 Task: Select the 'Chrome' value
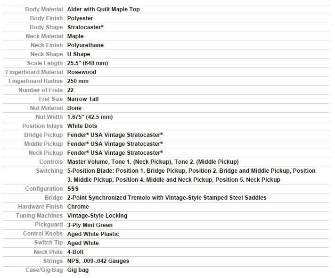pyautogui.click(x=78, y=207)
